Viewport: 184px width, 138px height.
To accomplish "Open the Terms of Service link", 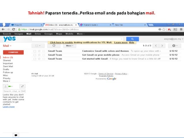I will pos(106,74).
